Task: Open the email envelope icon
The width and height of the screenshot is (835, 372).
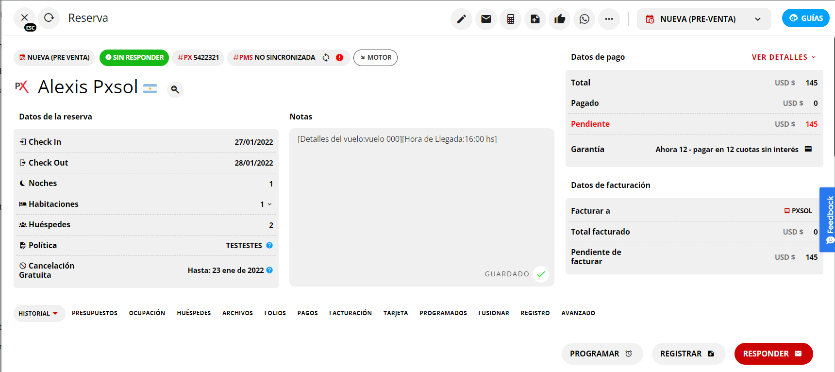Action: pyautogui.click(x=486, y=19)
